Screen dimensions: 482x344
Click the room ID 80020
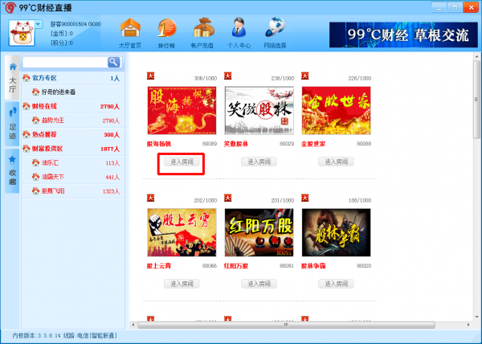point(364,265)
